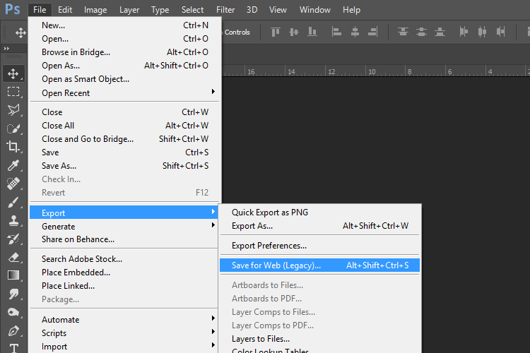Image resolution: width=530 pixels, height=353 pixels.
Task: Select the Type tool
Action: pyautogui.click(x=14, y=347)
